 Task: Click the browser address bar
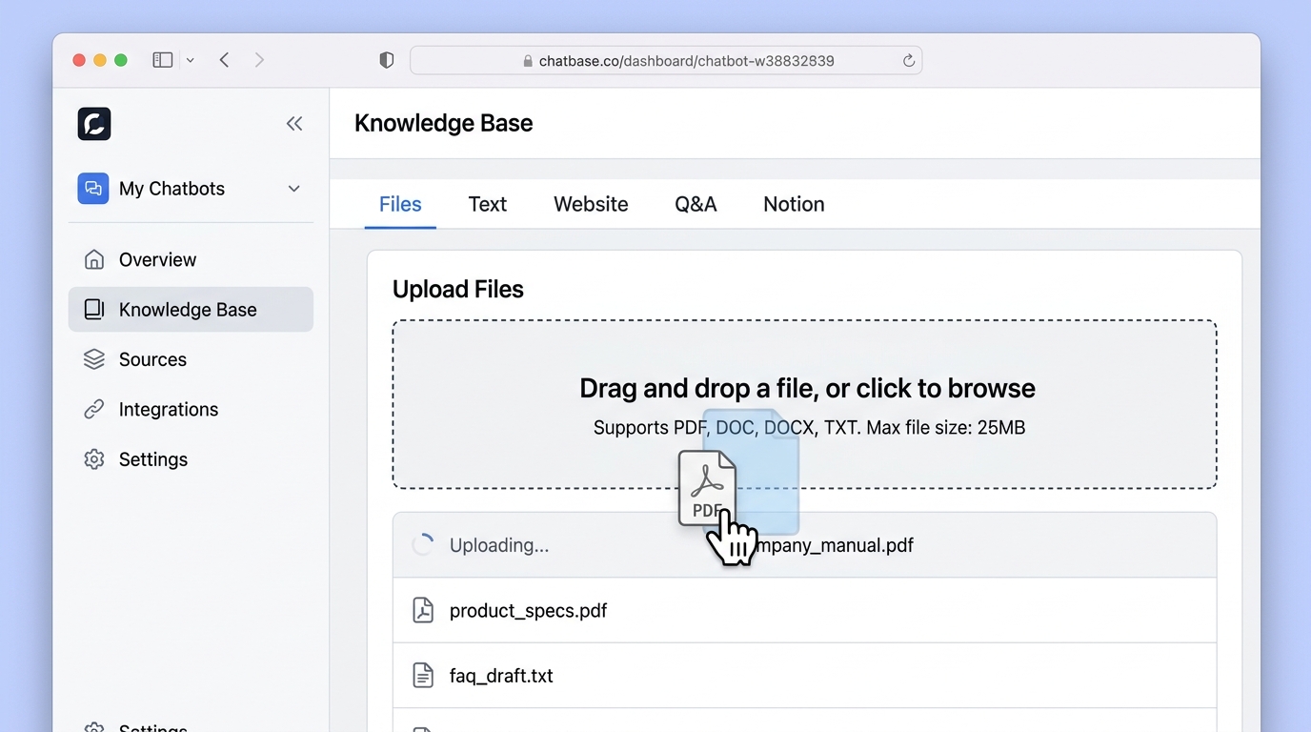point(686,61)
